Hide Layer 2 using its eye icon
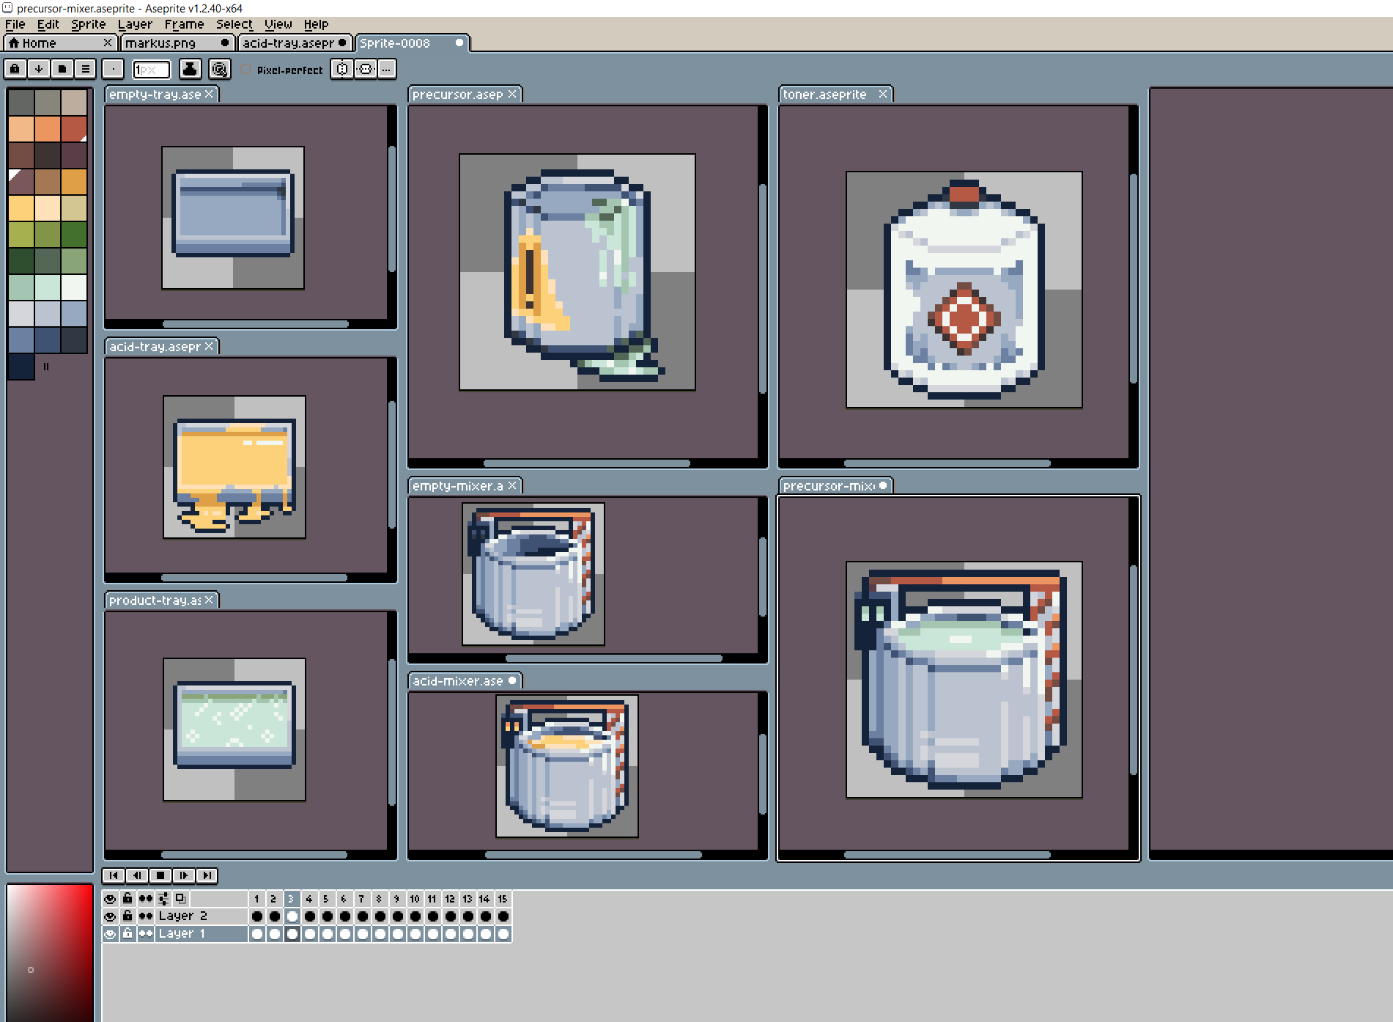The image size is (1393, 1022). click(110, 916)
